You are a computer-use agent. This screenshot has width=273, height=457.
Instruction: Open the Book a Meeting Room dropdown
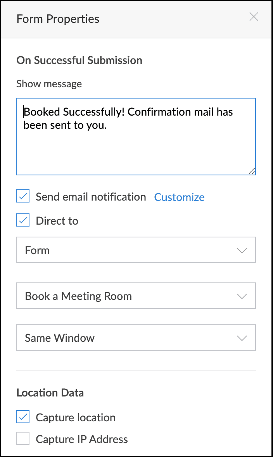(136, 296)
